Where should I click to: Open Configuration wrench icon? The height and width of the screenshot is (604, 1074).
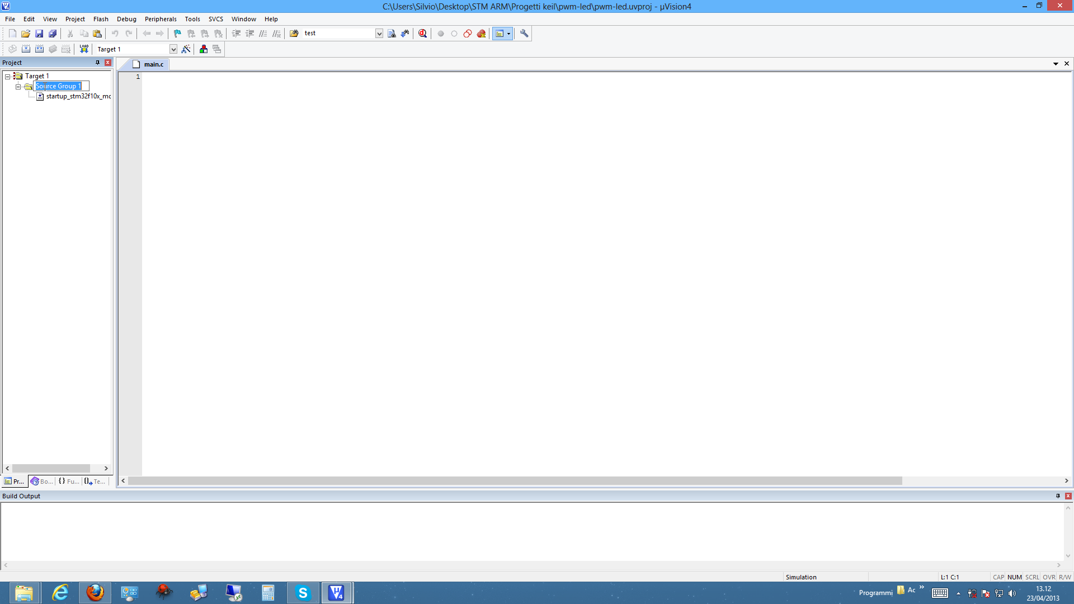(x=524, y=34)
